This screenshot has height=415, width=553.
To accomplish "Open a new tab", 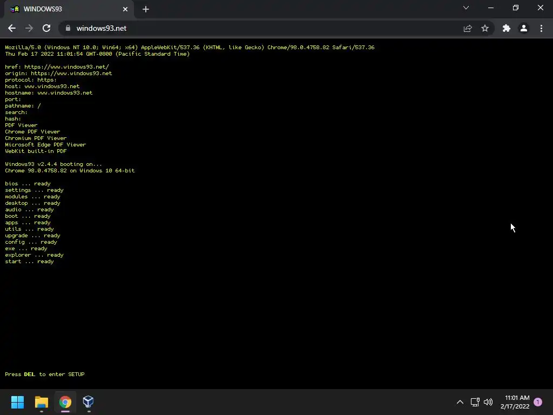I will 146,9.
